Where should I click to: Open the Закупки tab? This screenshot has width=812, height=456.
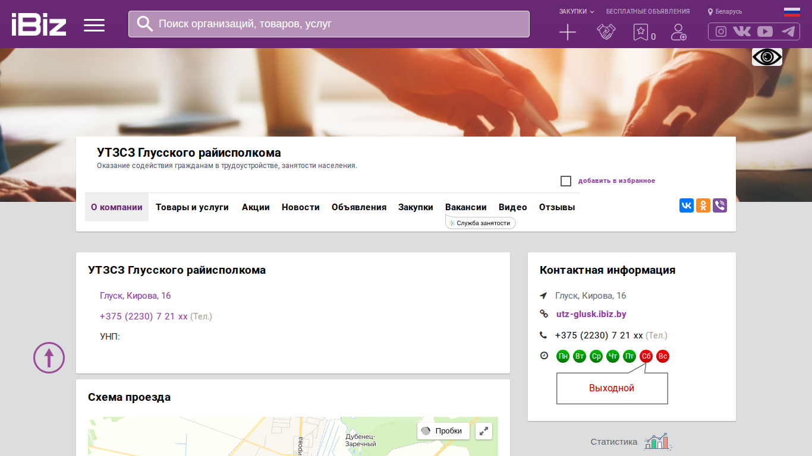click(x=416, y=207)
